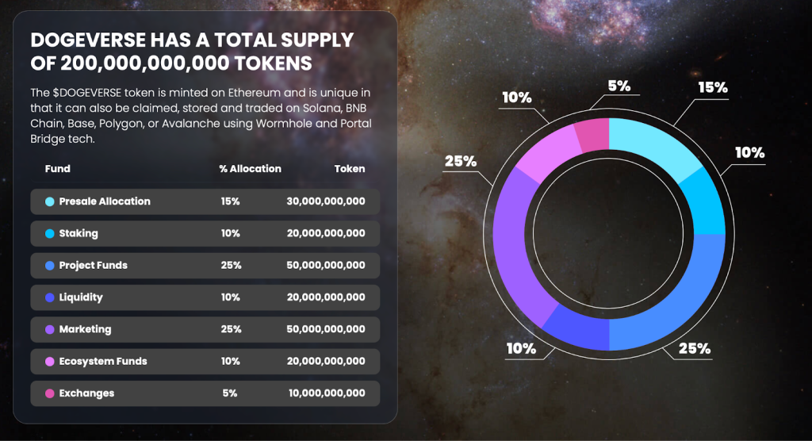Click the 25% label at the chart's left

[461, 161]
